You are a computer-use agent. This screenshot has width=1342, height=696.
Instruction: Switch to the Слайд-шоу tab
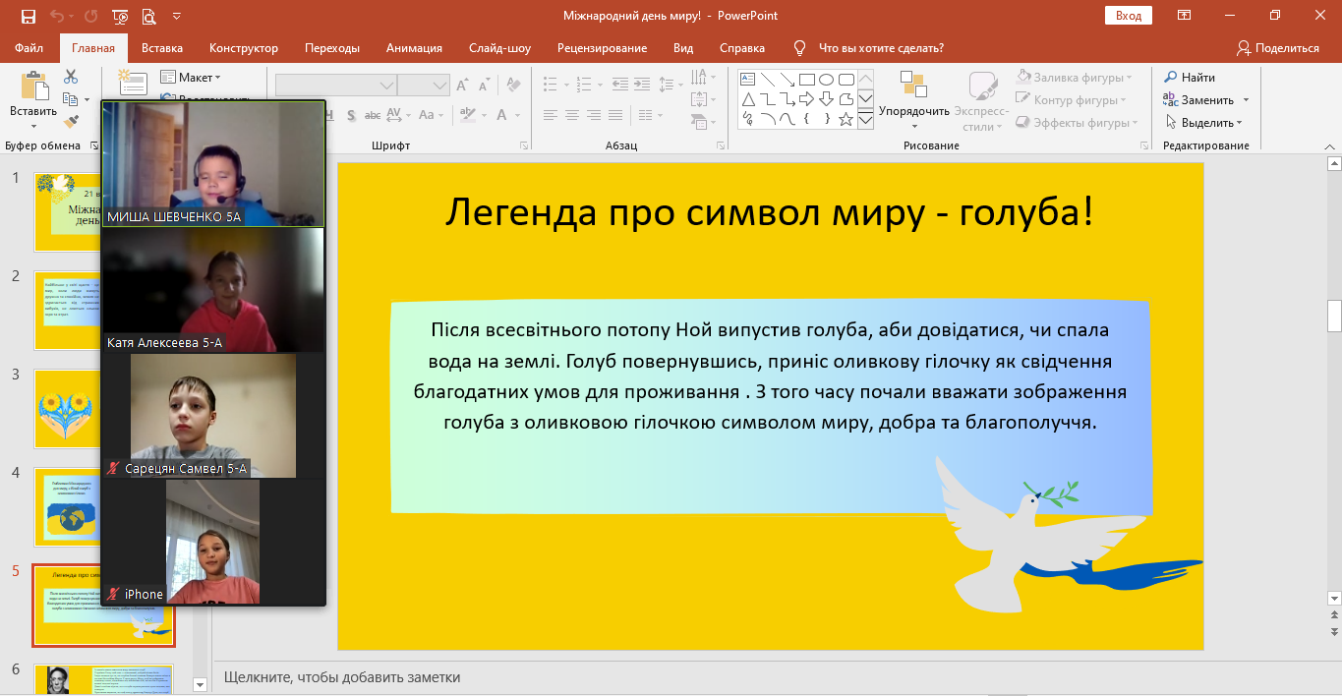point(499,48)
